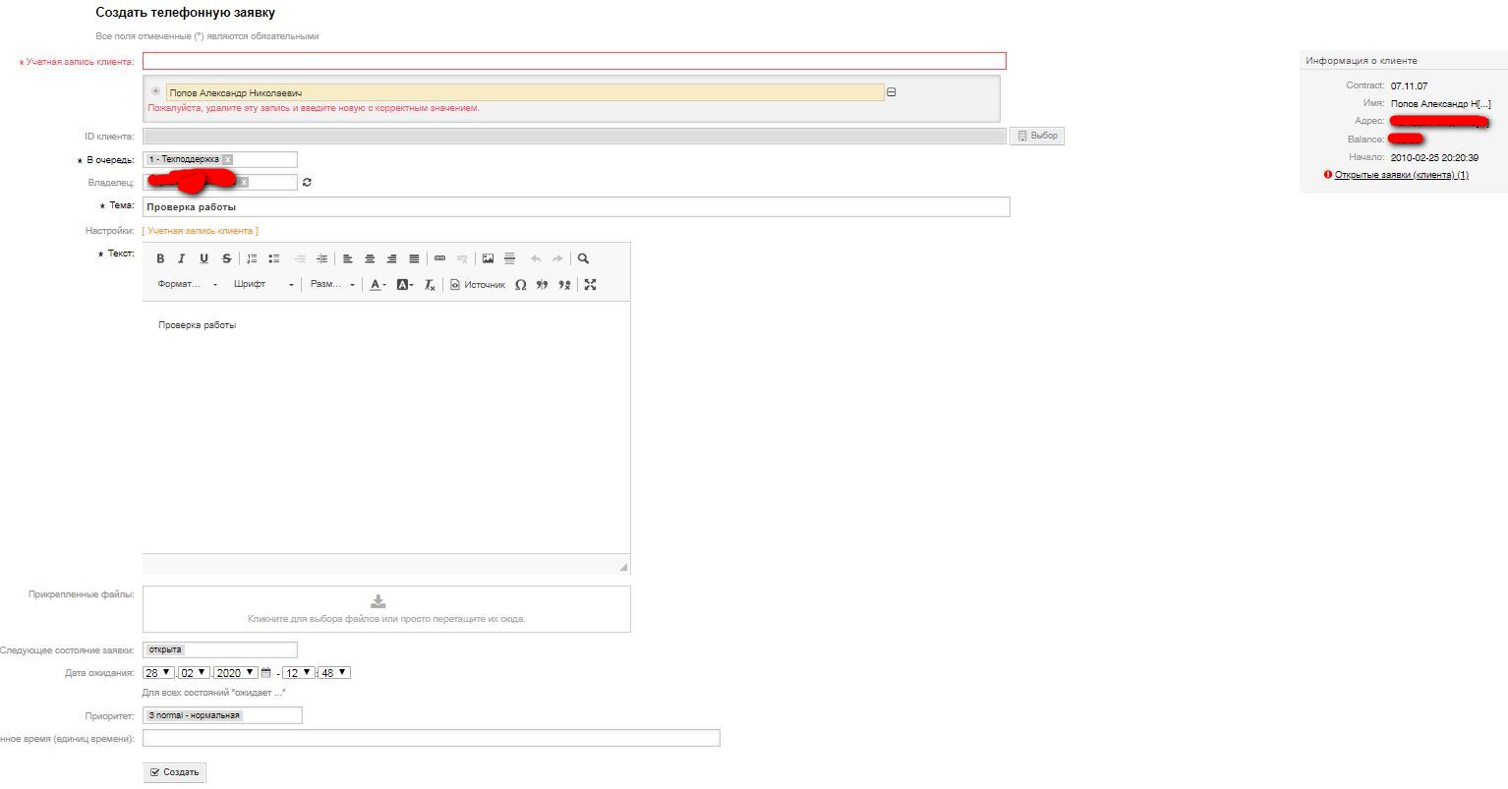Align text to the right

pyautogui.click(x=391, y=258)
